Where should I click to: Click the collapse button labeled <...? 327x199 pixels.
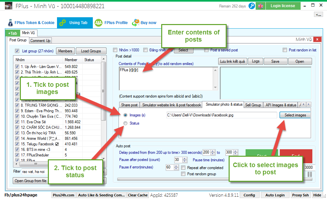[319, 14]
